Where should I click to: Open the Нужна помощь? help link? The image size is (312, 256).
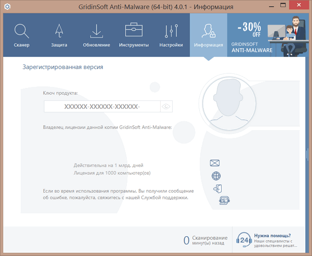[272, 236]
